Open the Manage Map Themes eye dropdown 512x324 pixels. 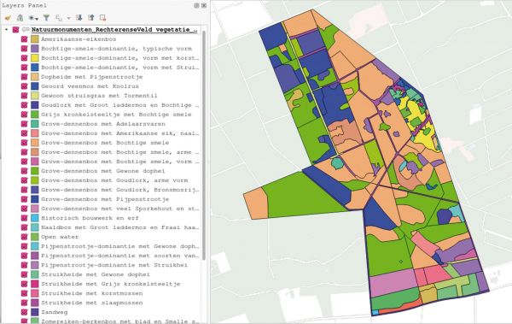click(33, 18)
